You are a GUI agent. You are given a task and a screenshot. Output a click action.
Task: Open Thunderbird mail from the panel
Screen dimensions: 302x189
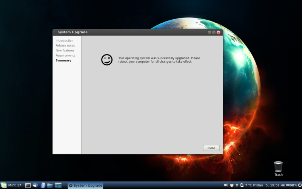pos(35,185)
